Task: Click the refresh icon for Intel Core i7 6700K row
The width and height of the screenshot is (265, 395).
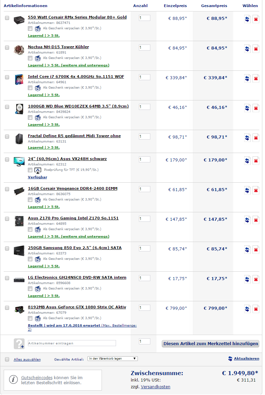Action: [x=247, y=79]
